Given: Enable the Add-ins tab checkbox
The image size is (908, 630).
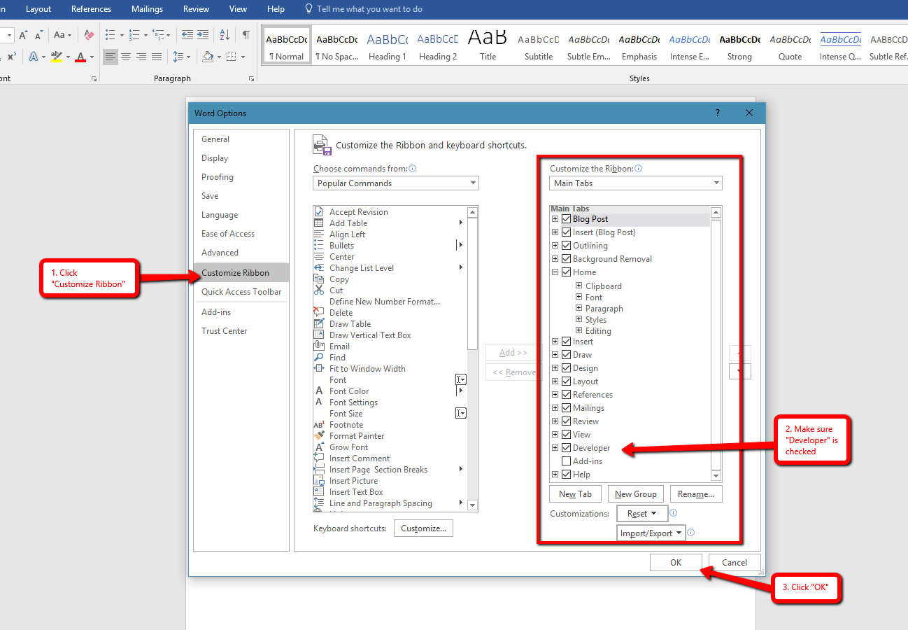Looking at the screenshot, I should pos(566,461).
